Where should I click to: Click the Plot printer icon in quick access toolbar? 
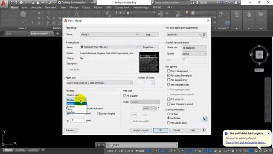21,3
